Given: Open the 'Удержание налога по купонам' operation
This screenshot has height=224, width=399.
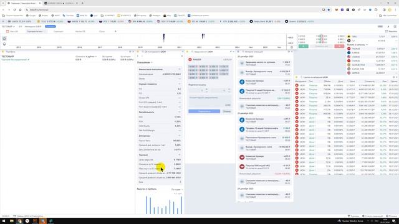Looking at the screenshot, I should (x=265, y=63).
